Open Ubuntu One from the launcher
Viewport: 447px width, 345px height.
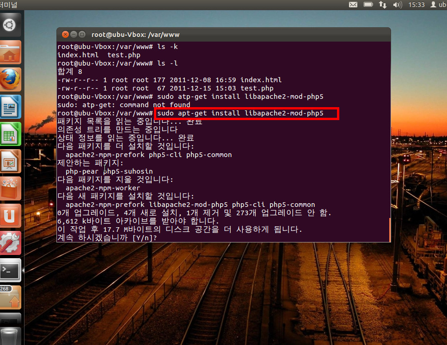(10, 215)
